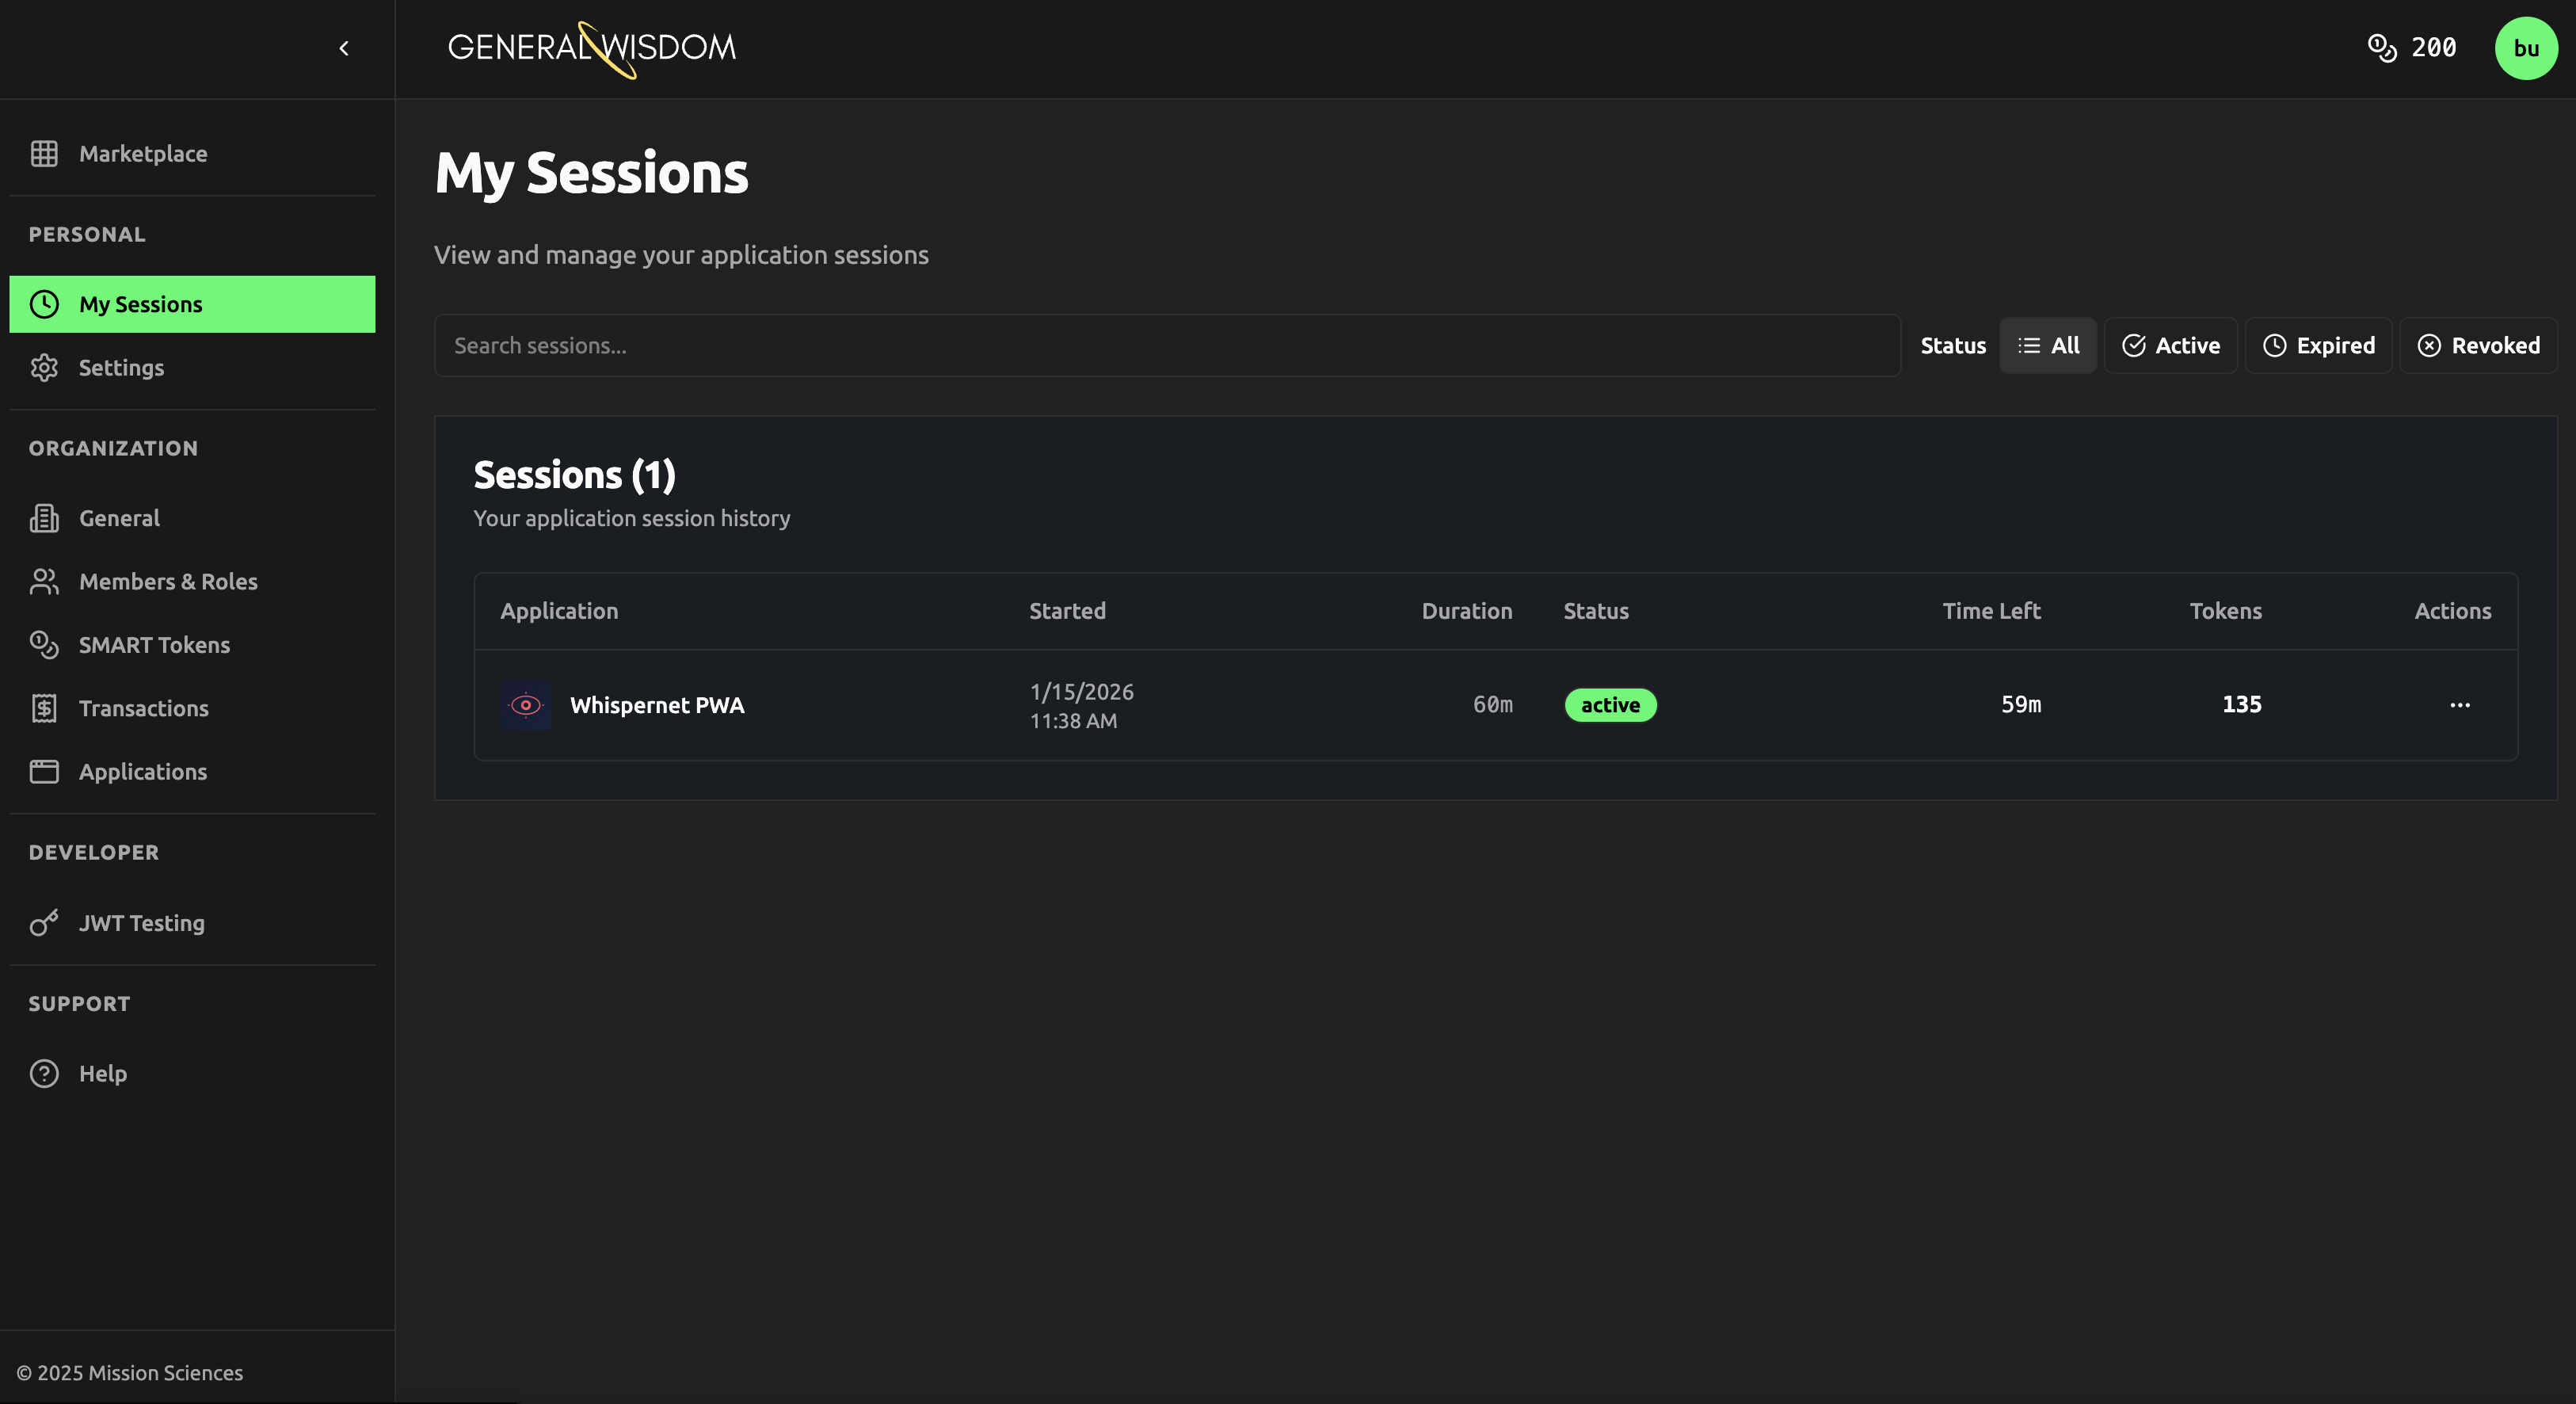Click the Marketplace grid icon

(x=44, y=154)
